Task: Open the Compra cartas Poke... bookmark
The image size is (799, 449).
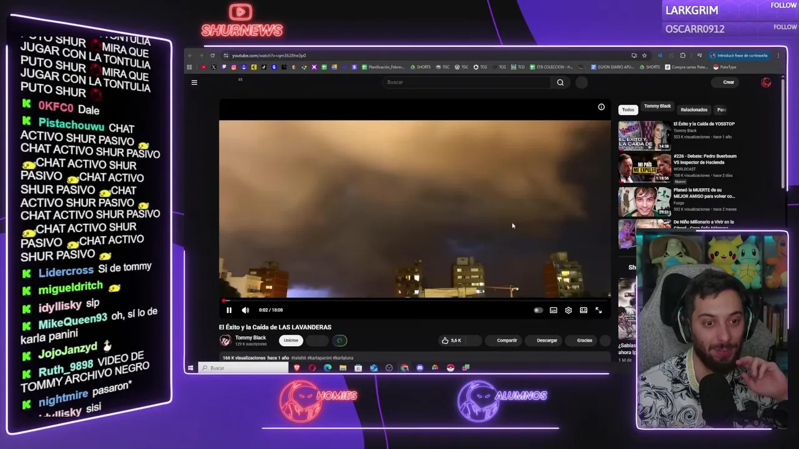Action: point(687,67)
